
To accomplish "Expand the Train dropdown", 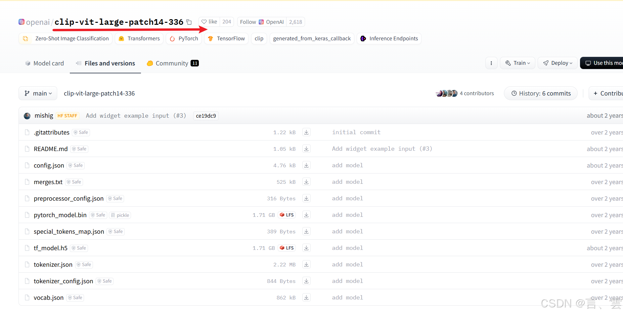I will (x=517, y=63).
